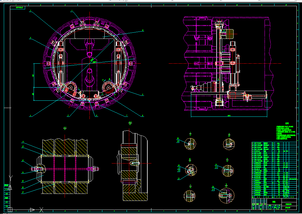Click the detail circle with callout 19
The width and height of the screenshot is (302, 214).
pos(190,143)
